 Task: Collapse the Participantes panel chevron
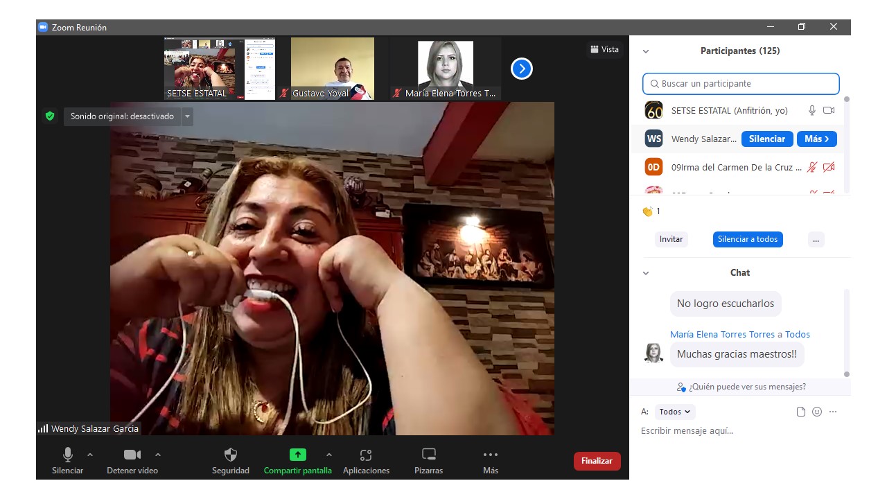[646, 51]
